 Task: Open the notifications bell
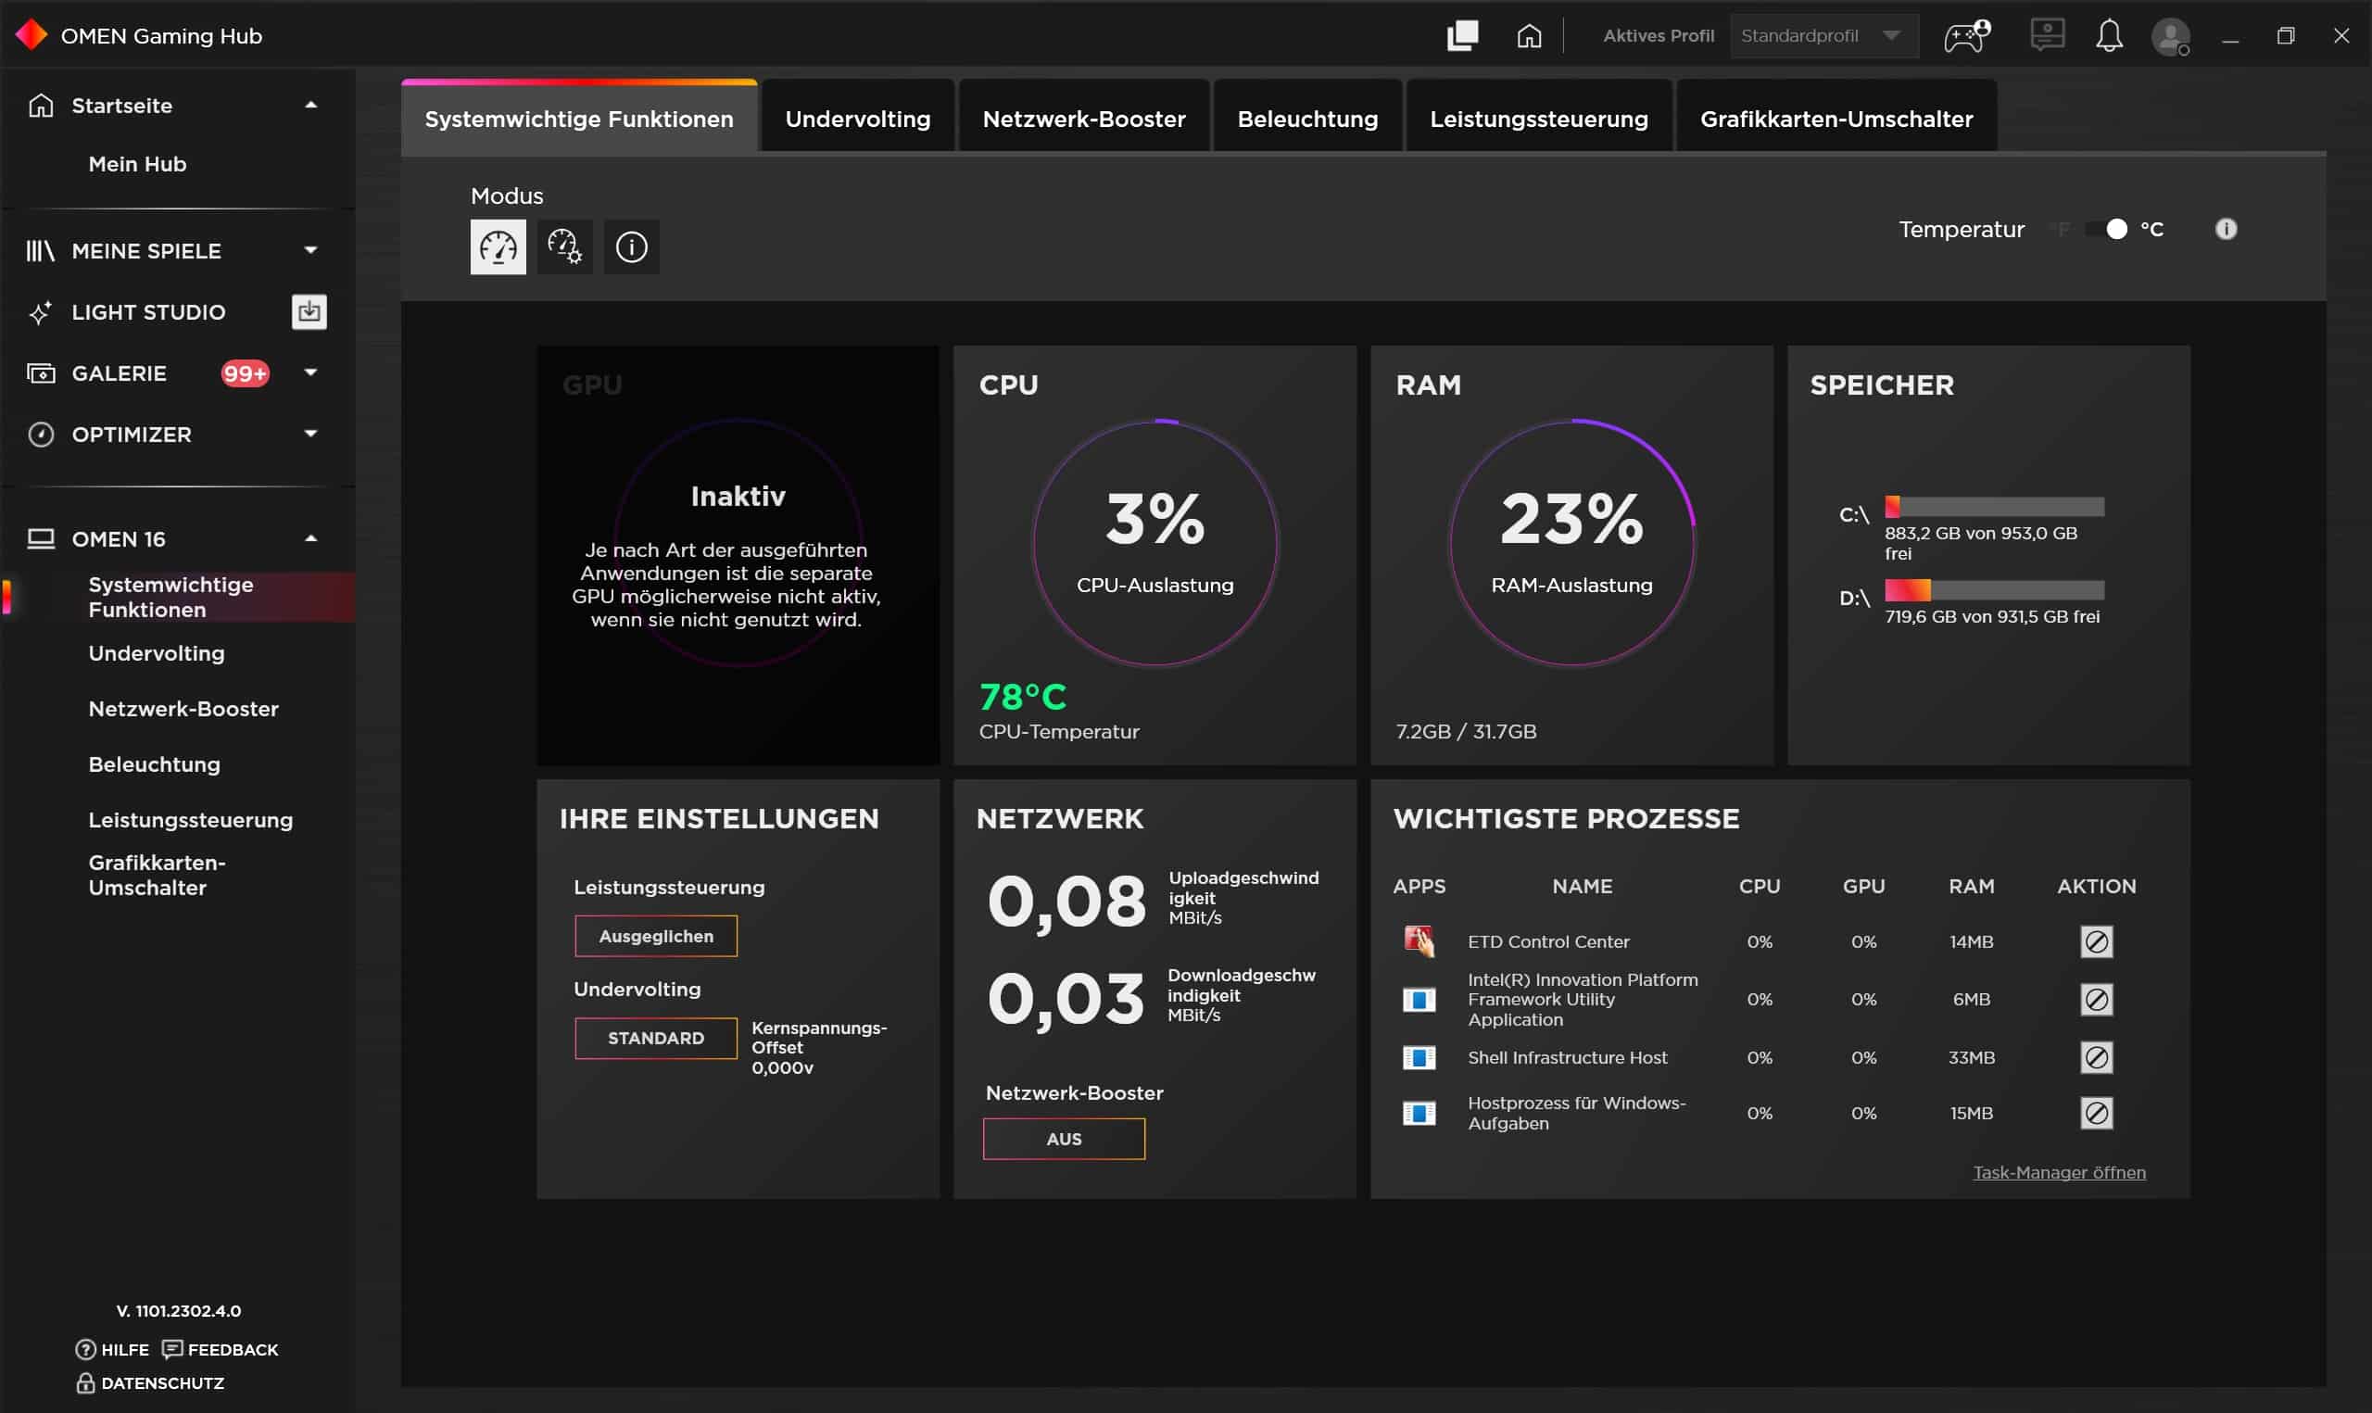2108,36
